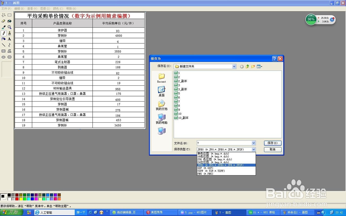
Task: Open the 文件(F) menu
Action: (6, 9)
